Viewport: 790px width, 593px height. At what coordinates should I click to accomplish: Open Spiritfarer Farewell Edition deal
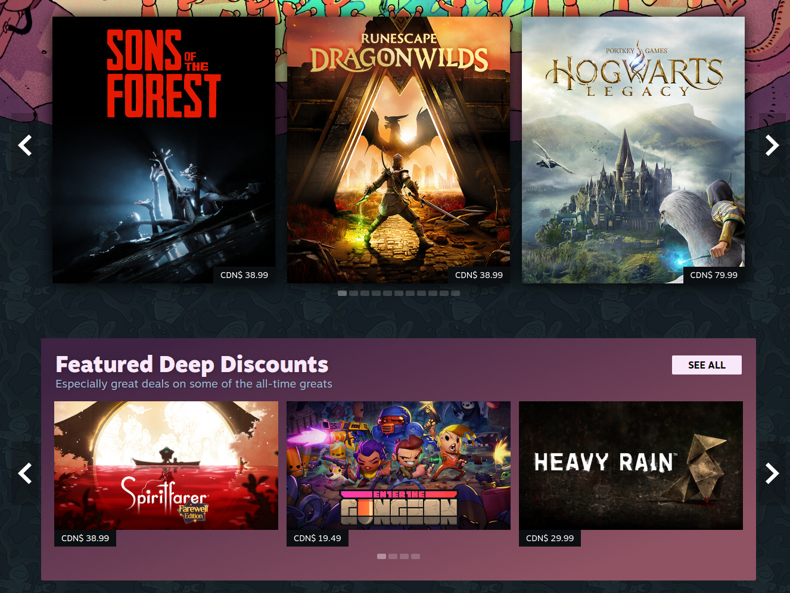[166, 466]
